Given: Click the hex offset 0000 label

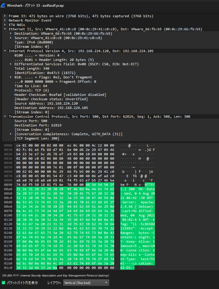Looking at the screenshot, I should pos(8,145).
